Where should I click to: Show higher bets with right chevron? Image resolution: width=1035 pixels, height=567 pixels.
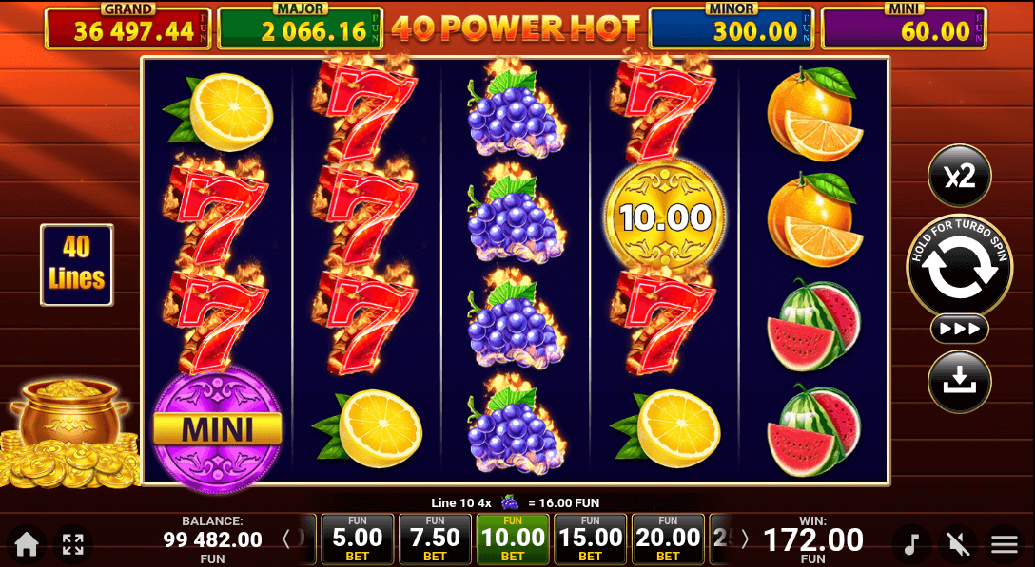coord(745,539)
